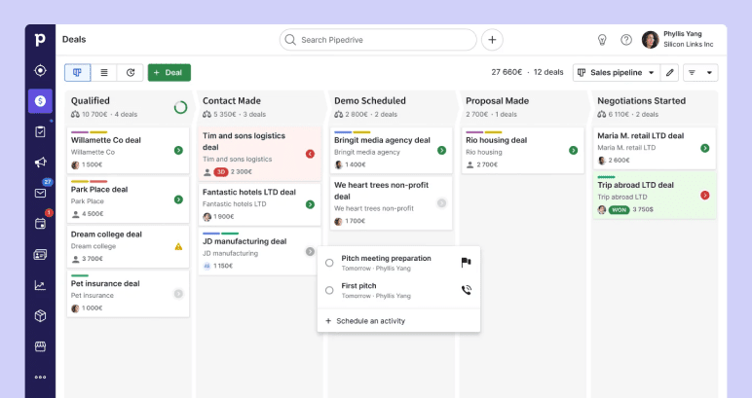This screenshot has width=752, height=398.
Task: Click Tim and sons overdue red icon
Action: click(311, 154)
